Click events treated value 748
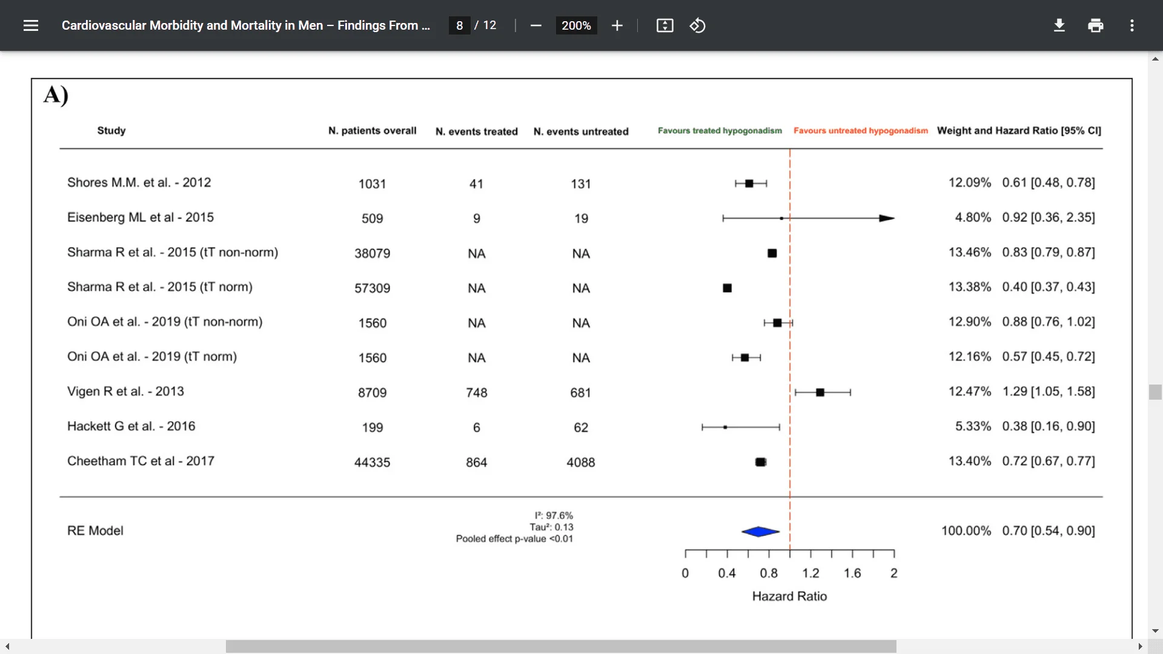 point(477,393)
